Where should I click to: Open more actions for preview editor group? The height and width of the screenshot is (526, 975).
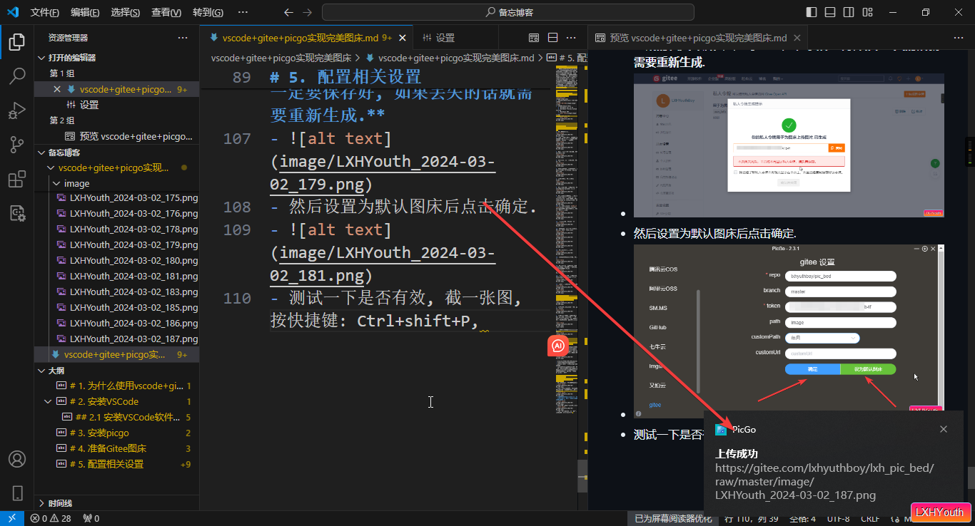click(x=957, y=38)
